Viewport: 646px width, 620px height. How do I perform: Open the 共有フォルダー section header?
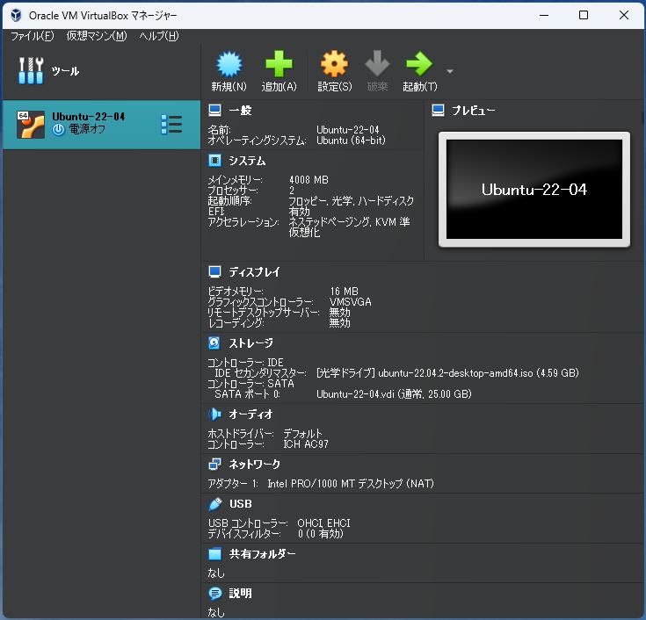tap(263, 554)
